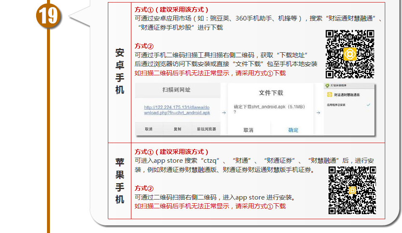
Task: Click the 安卓手机 row label
Action: point(120,71)
